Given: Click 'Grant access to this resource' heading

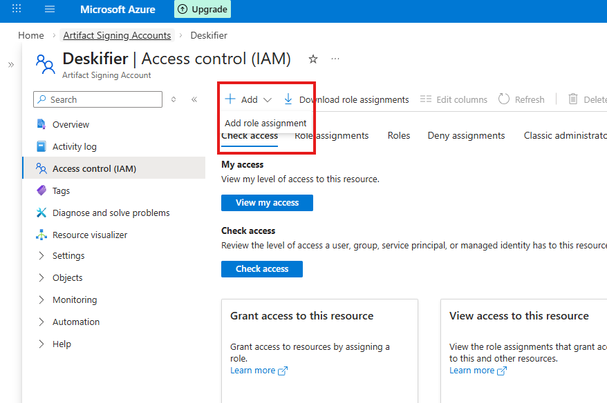Looking at the screenshot, I should tap(301, 316).
